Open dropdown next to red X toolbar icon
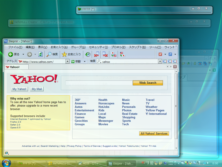The width and height of the screenshot is (222, 167). tap(165, 54)
